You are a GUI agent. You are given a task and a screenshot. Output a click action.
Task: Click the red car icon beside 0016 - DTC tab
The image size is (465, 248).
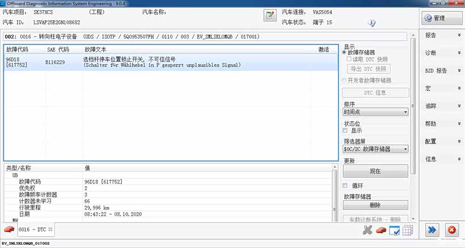pyautogui.click(x=9, y=230)
